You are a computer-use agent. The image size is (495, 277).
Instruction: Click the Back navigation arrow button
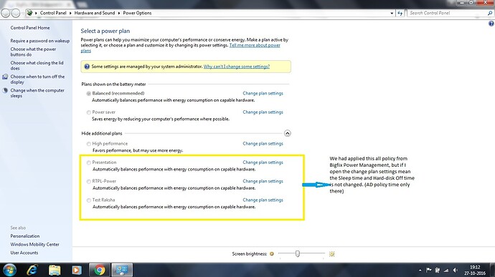pyautogui.click(x=5, y=13)
